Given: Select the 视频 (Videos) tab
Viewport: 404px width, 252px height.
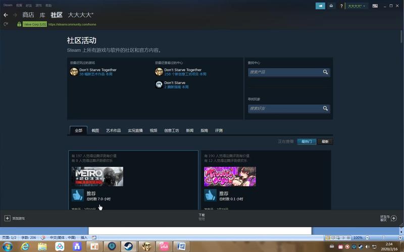Looking at the screenshot, I should 154,131.
